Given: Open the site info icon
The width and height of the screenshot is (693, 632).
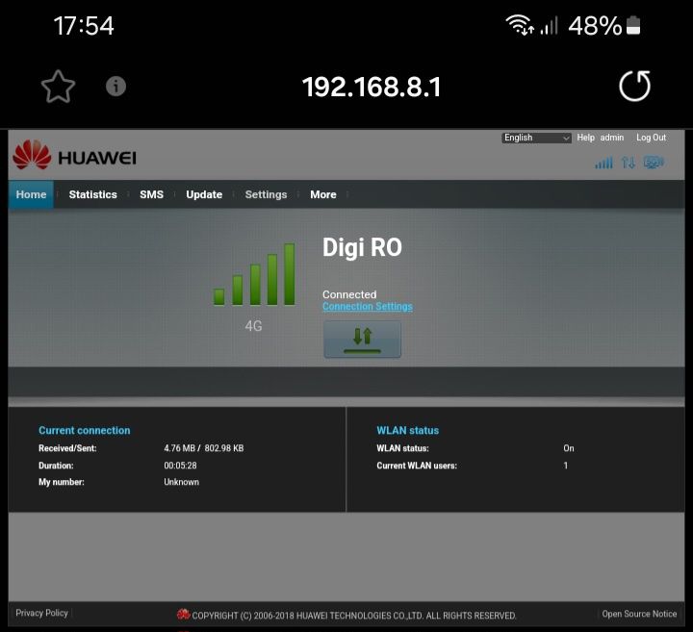Looking at the screenshot, I should click(x=115, y=87).
